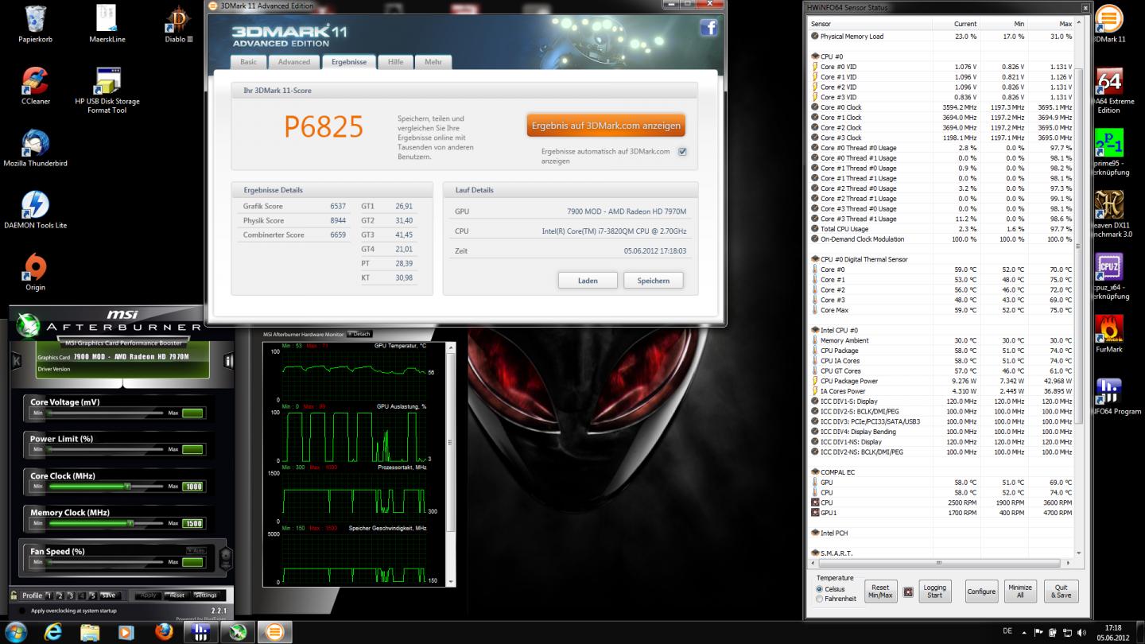The width and height of the screenshot is (1145, 644).
Task: Open Internet Explorer from the taskbar
Action: pos(53,632)
